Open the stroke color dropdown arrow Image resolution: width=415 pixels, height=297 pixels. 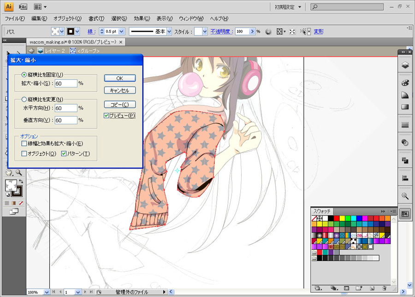point(77,32)
